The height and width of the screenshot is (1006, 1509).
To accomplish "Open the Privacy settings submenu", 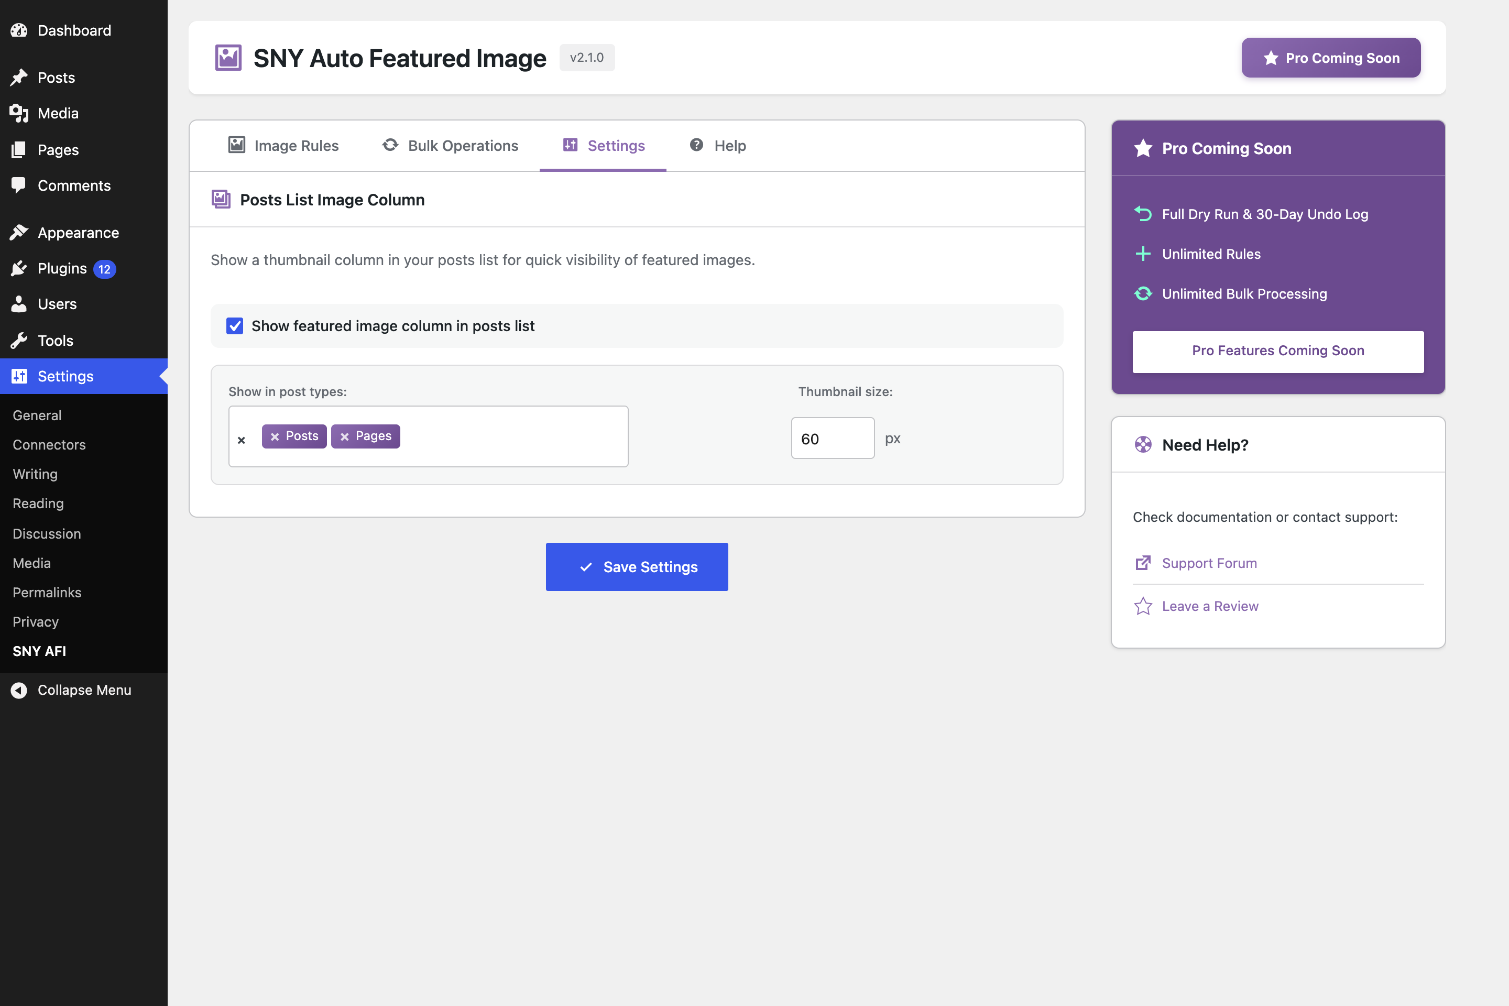I will pos(36,622).
